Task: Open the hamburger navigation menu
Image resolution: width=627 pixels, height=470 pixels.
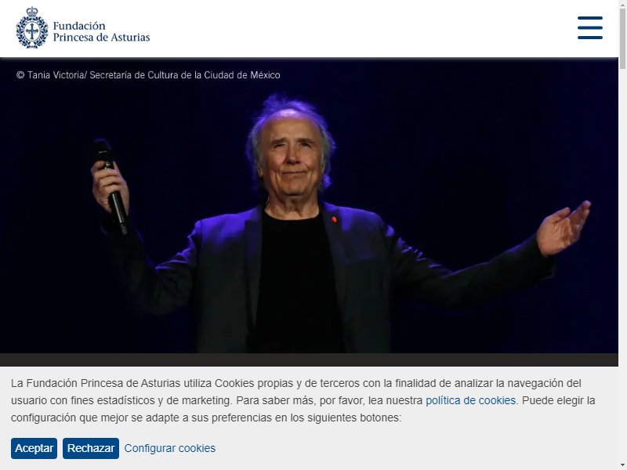Action: tap(590, 28)
